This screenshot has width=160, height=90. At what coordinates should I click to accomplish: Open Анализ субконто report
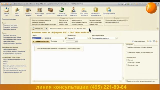click(76, 20)
